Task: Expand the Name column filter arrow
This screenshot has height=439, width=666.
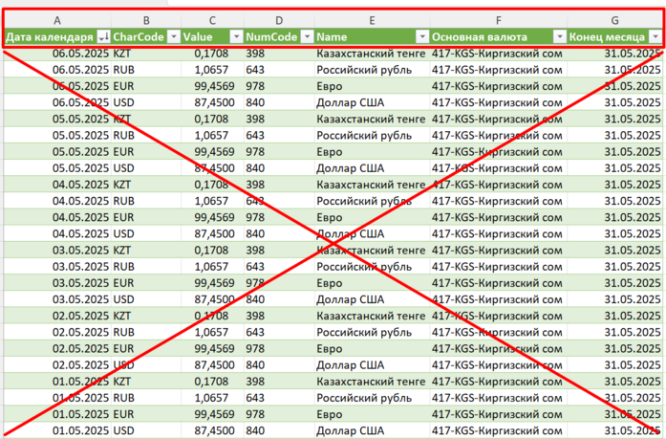Action: [x=421, y=37]
